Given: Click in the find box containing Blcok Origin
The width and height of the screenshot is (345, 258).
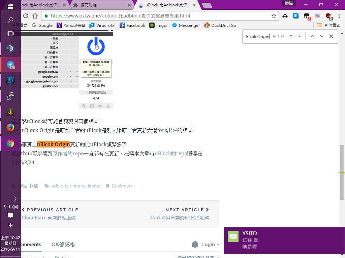Looking at the screenshot, I should 258,36.
